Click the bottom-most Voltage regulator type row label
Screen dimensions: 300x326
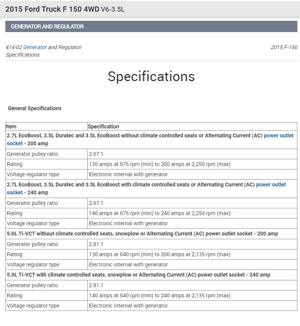coord(33,306)
